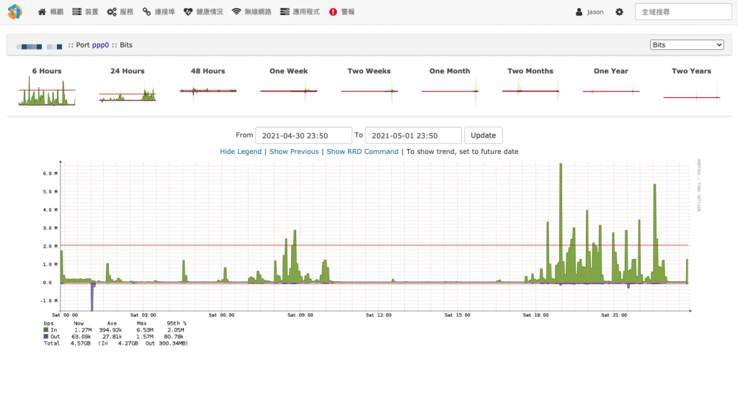This screenshot has height=408, width=738.
Task: Click the Hide Legend link
Action: pyautogui.click(x=241, y=151)
